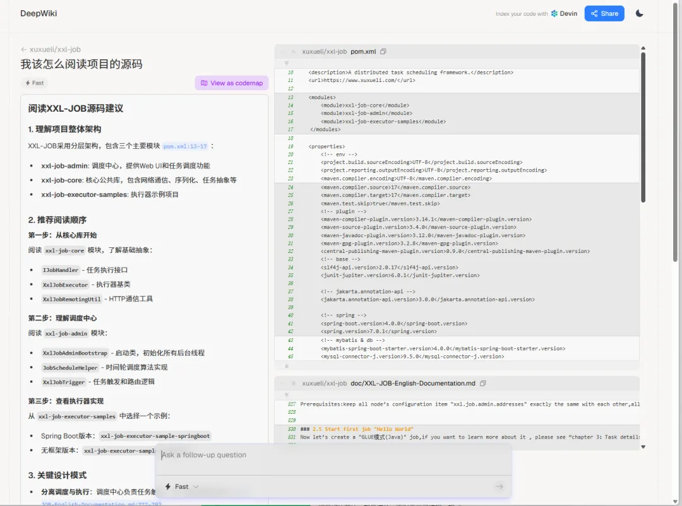Click the xxl-job-core bullet item
This screenshot has height=506, width=682.
point(139,180)
